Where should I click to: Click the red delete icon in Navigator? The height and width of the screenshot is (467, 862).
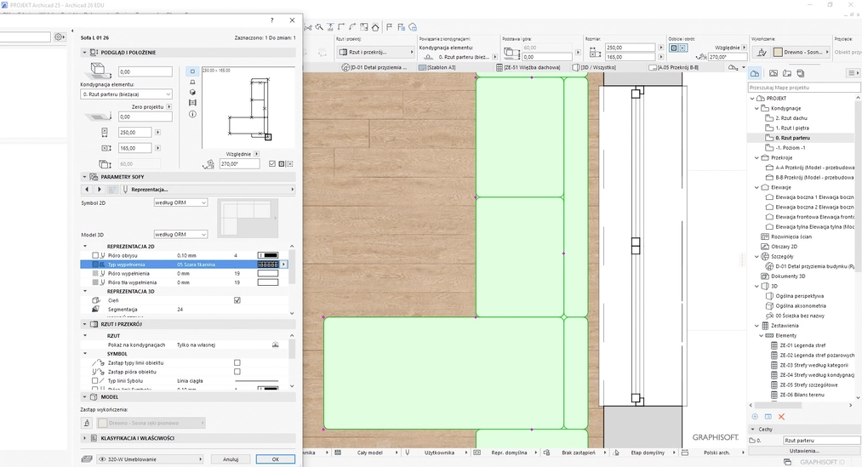781,417
